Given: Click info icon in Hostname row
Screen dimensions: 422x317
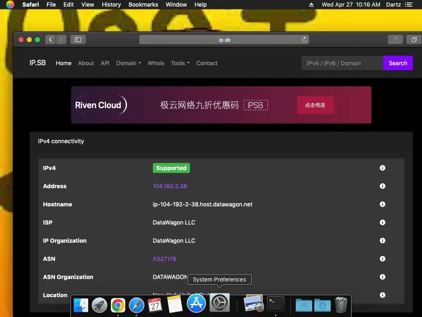Looking at the screenshot, I should coord(382,204).
